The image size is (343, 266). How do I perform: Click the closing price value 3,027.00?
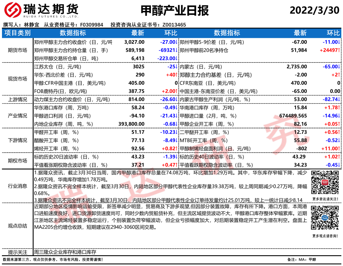point(134,42)
